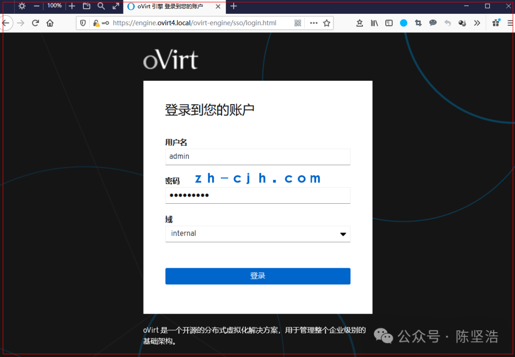Zoom out with the minus icon
This screenshot has width=515, height=357.
tap(36, 6)
